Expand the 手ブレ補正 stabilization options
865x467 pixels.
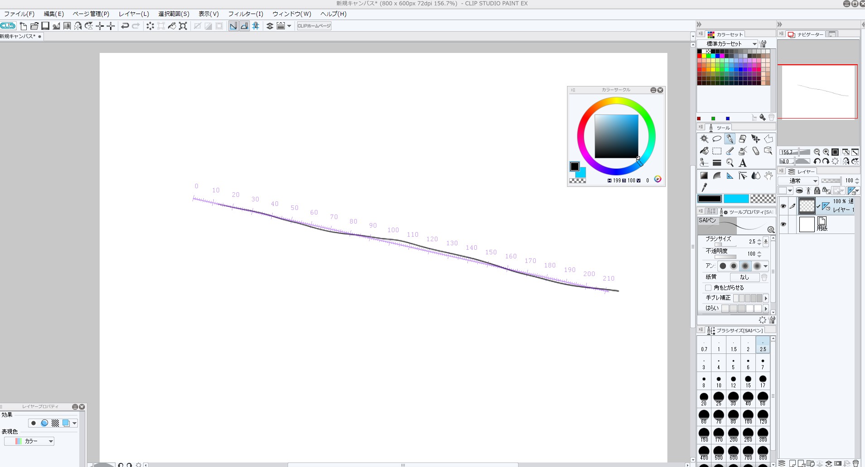766,298
